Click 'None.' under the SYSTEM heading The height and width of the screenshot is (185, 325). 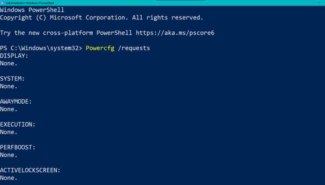coord(9,86)
